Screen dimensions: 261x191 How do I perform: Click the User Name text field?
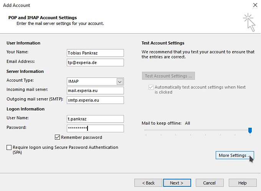(x=95, y=119)
